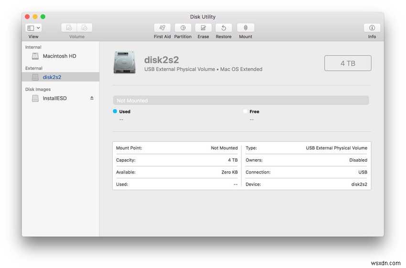This screenshot has width=406, height=268.
Task: Click 'USB External Physical Volume • Mac OS Extended' subtitle
Action: coord(203,69)
